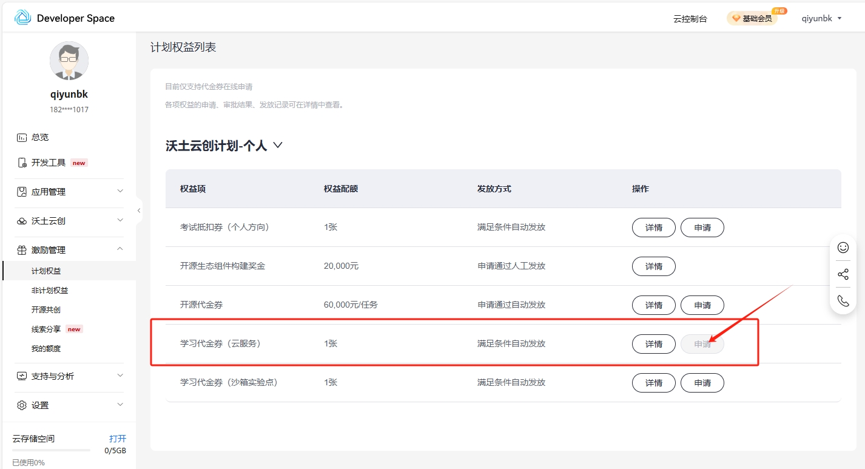
Task: Collapse the 激励管理 chevron
Action: 120,249
